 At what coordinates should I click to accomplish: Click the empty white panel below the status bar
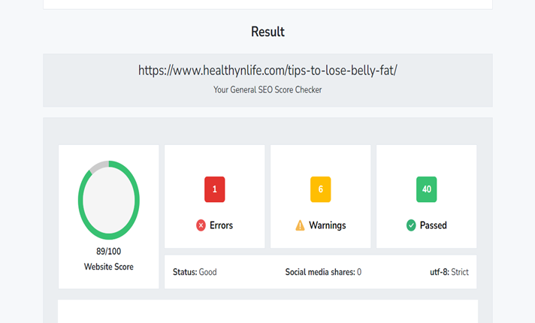point(267,311)
